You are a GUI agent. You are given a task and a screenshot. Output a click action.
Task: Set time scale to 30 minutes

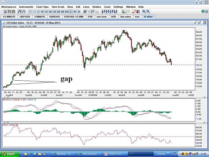pyautogui.click(x=50, y=12)
